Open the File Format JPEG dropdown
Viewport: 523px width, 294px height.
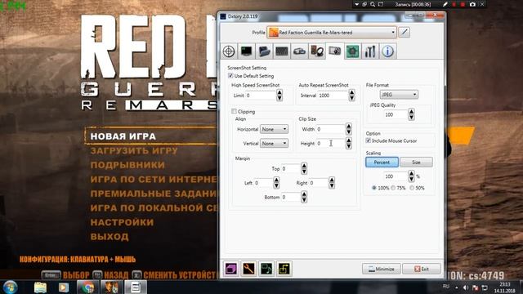click(x=399, y=95)
